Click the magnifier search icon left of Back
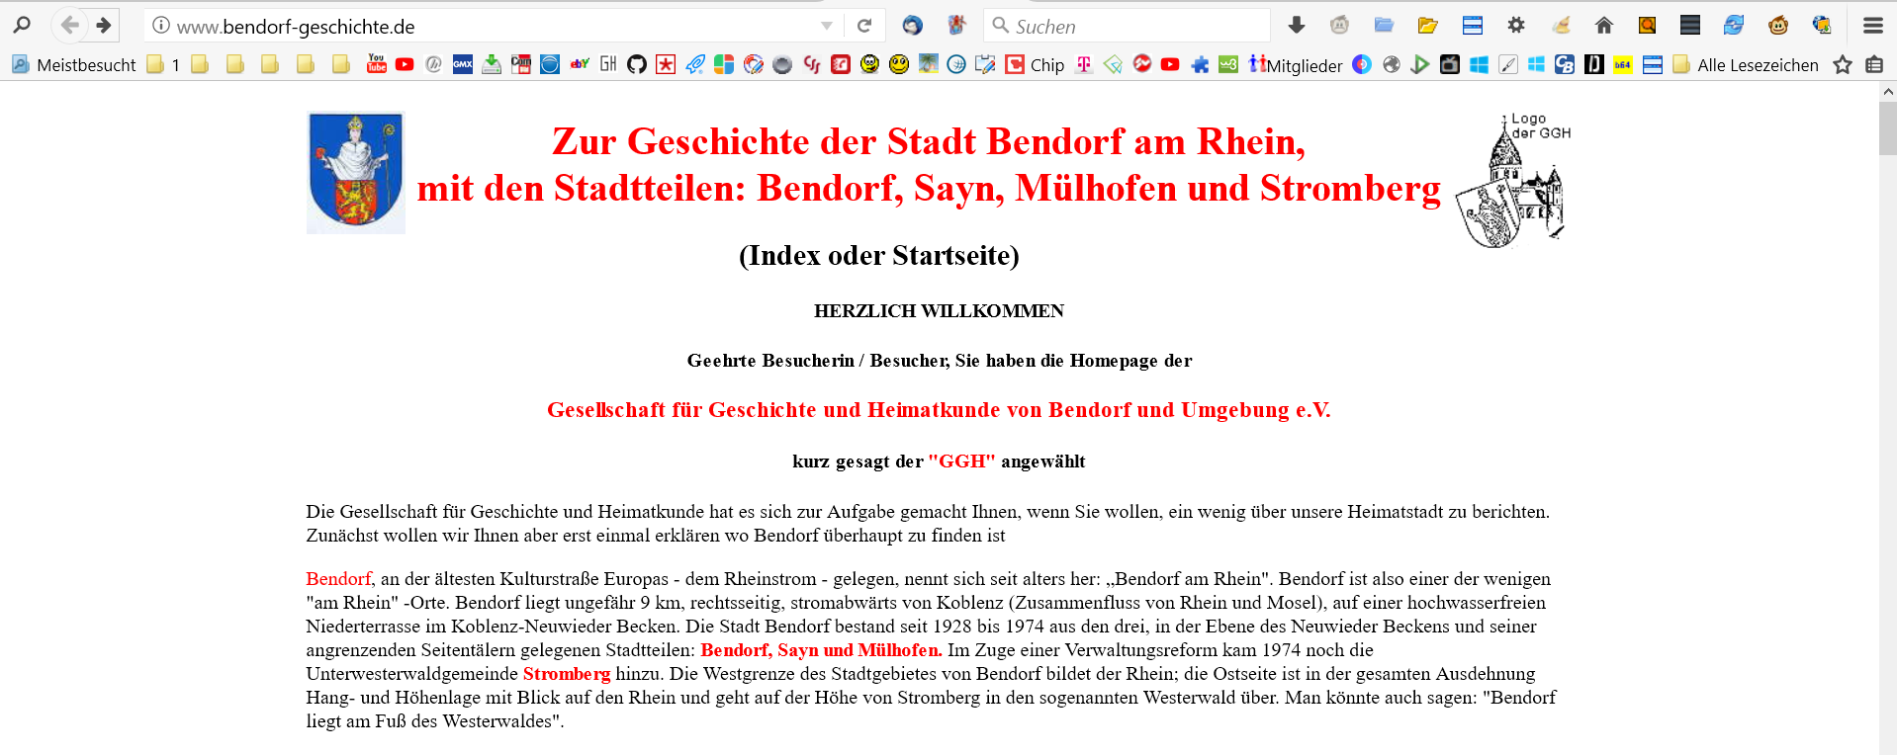The height and width of the screenshot is (755, 1897). point(22,25)
